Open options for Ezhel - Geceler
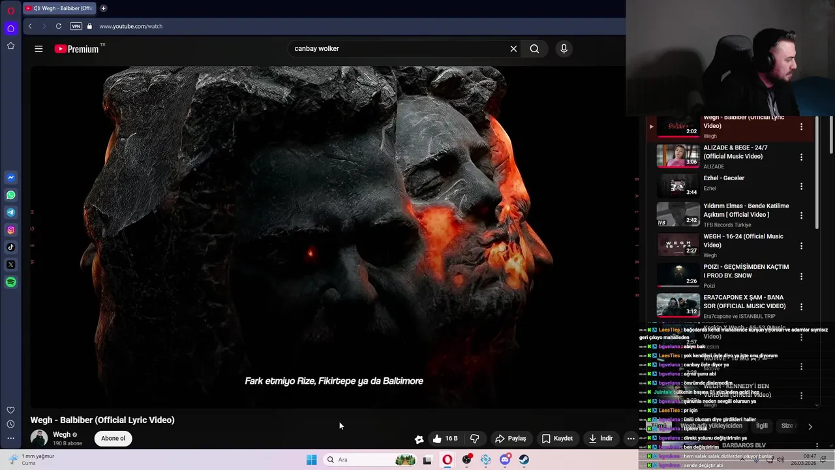The height and width of the screenshot is (470, 835). point(801,187)
